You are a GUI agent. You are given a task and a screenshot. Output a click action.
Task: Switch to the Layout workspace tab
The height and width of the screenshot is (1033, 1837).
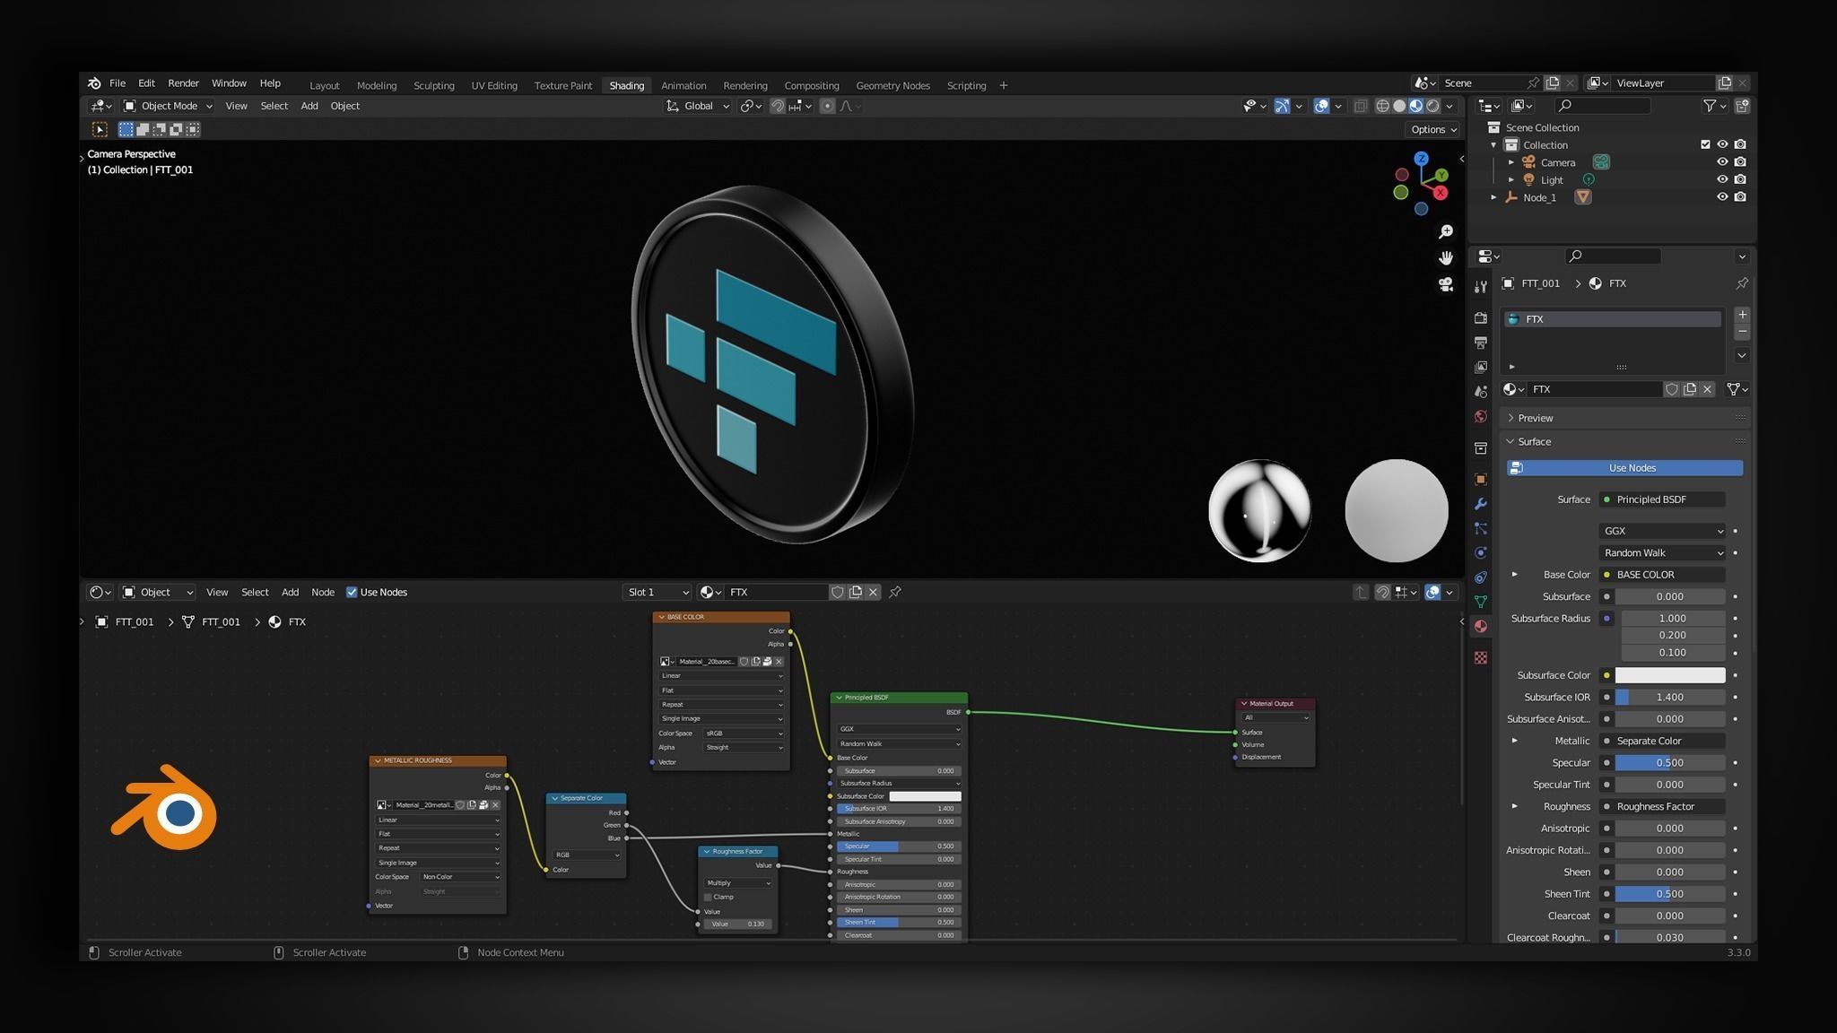tap(324, 85)
